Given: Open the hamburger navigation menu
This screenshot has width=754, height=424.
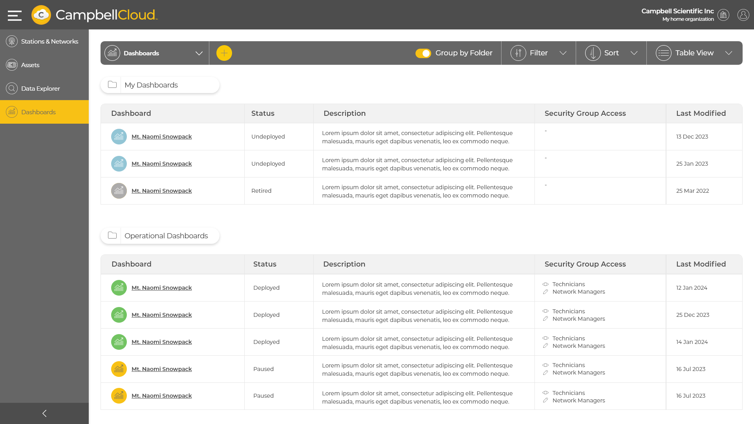Looking at the screenshot, I should tap(15, 15).
